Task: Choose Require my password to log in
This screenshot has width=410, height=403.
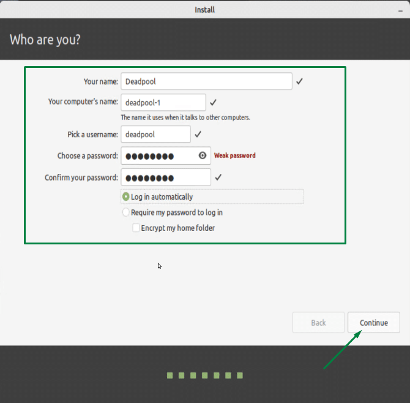Action: click(127, 213)
